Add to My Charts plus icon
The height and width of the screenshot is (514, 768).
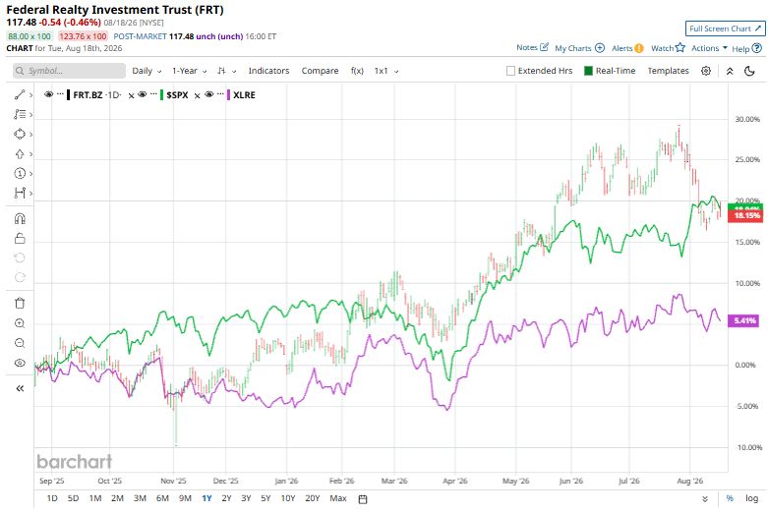600,48
